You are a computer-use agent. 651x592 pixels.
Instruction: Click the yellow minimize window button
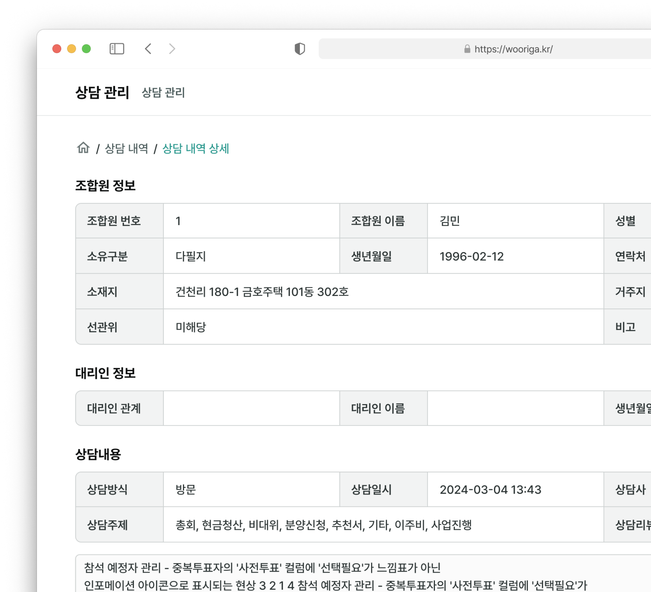pos(71,49)
